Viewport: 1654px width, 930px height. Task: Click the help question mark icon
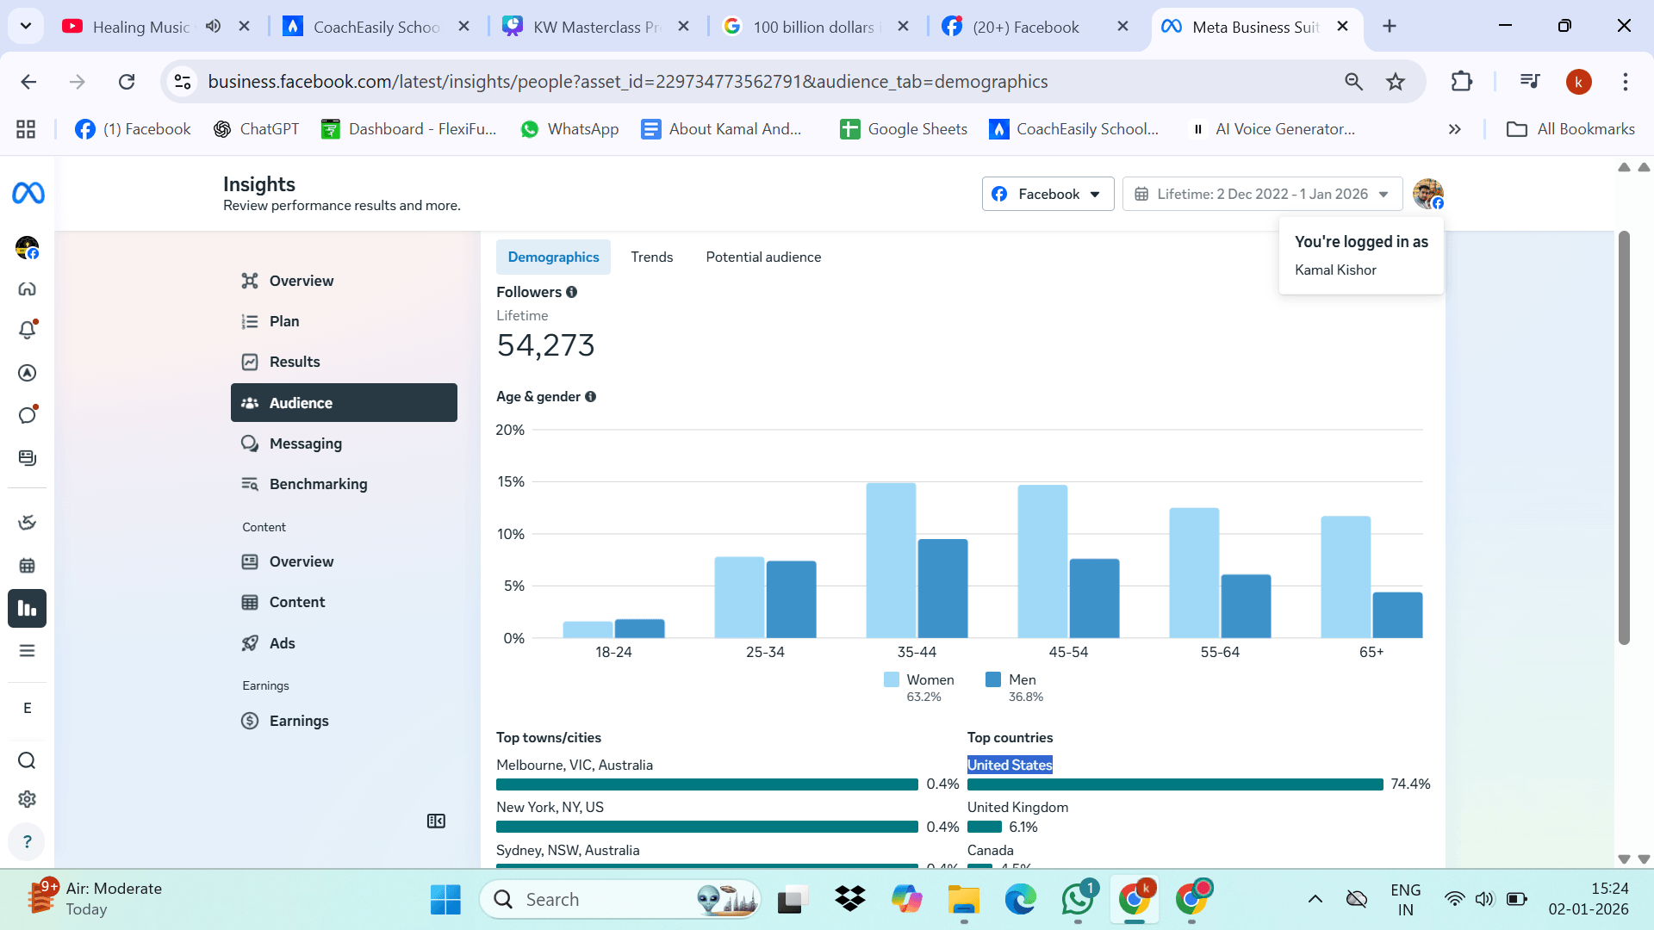[28, 841]
